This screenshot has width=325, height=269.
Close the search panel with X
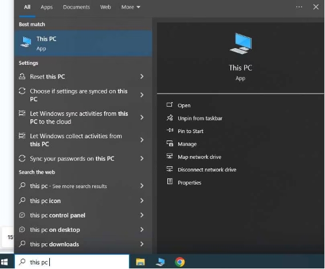point(316,7)
